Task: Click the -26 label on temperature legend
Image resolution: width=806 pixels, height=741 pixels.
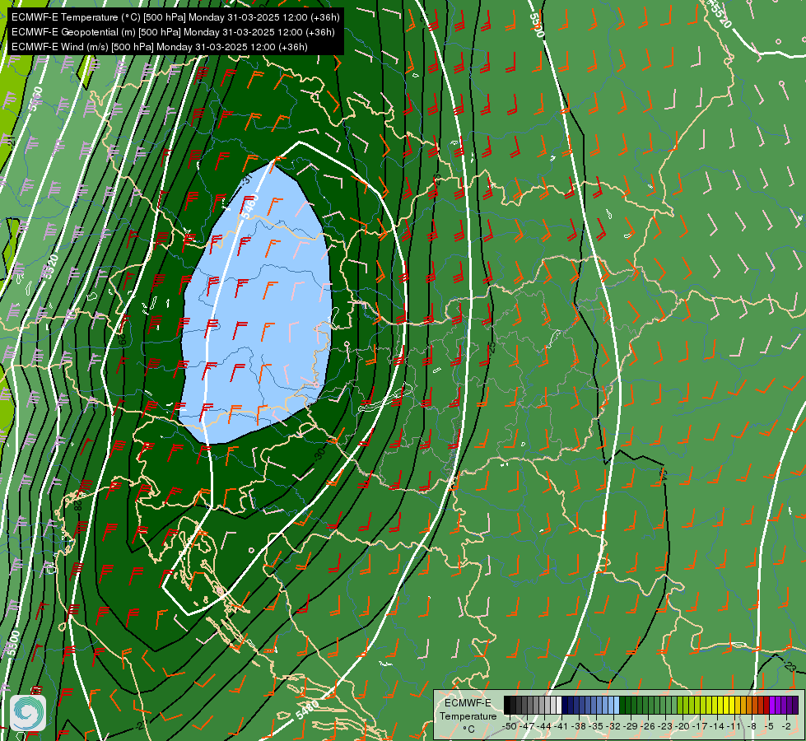Action: coord(648,726)
